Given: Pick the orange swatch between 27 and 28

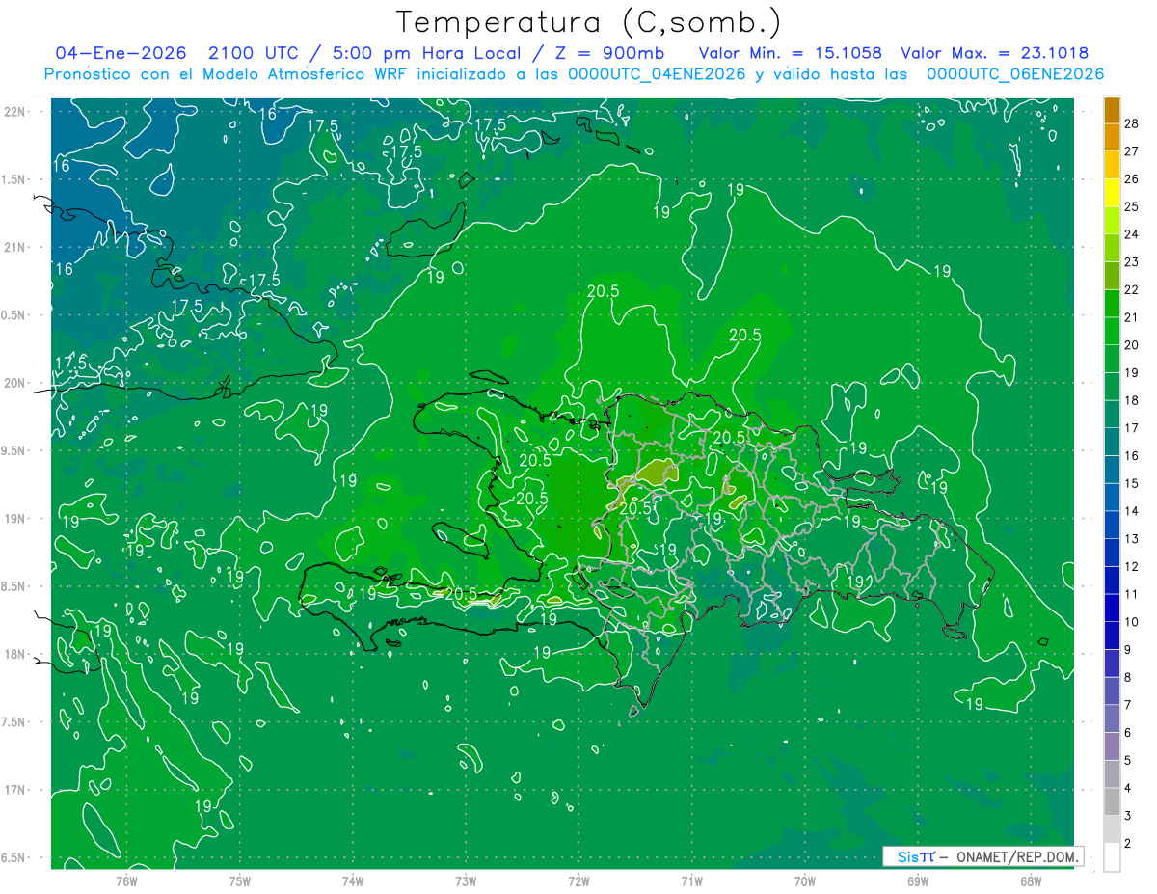Looking at the screenshot, I should 1112,137.
